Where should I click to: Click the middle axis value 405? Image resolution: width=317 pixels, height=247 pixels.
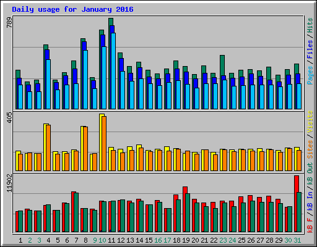(x=9, y=118)
